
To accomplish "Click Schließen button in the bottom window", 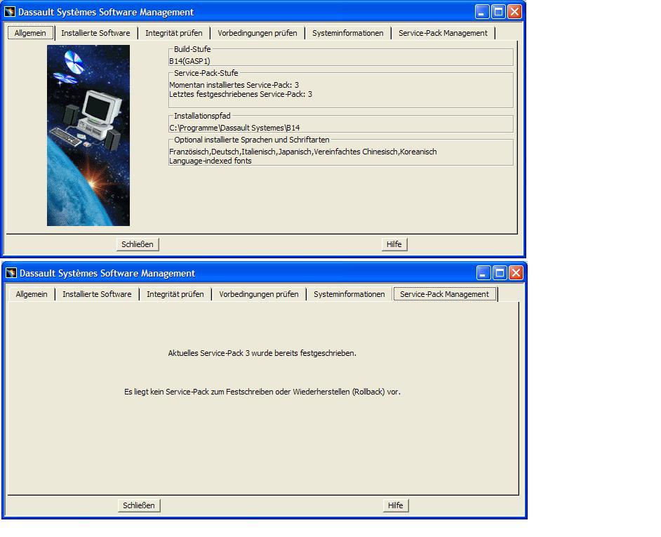I will (139, 505).
